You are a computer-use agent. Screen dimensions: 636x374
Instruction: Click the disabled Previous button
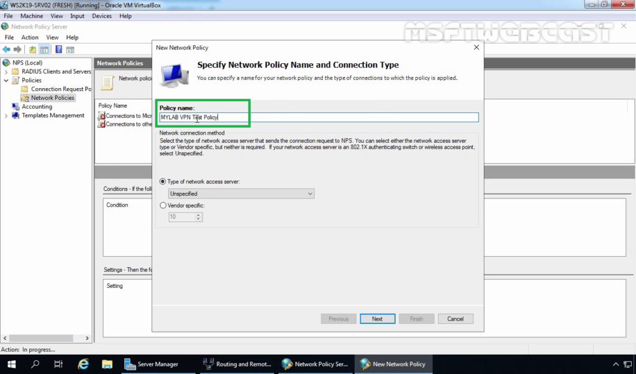(x=338, y=319)
